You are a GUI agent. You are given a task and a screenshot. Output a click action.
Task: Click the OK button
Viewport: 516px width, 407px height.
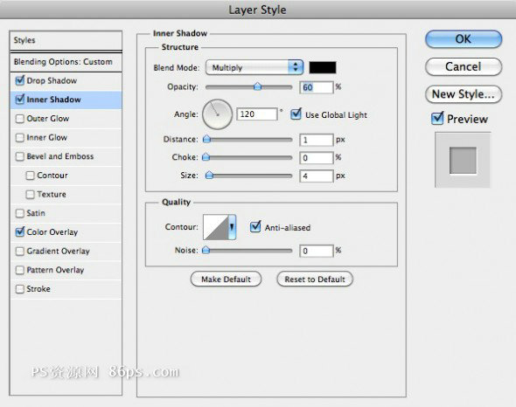click(x=464, y=39)
